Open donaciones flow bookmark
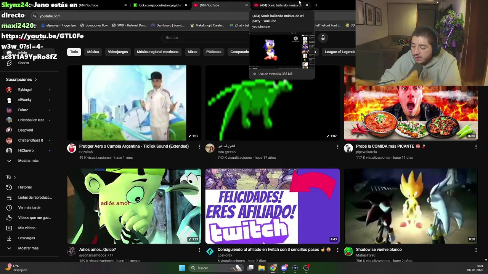 point(94,25)
